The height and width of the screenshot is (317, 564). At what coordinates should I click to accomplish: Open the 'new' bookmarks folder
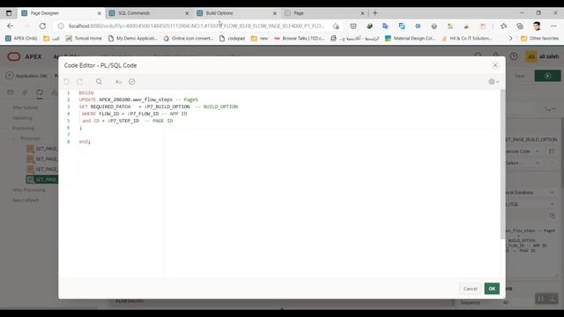pyautogui.click(x=259, y=38)
